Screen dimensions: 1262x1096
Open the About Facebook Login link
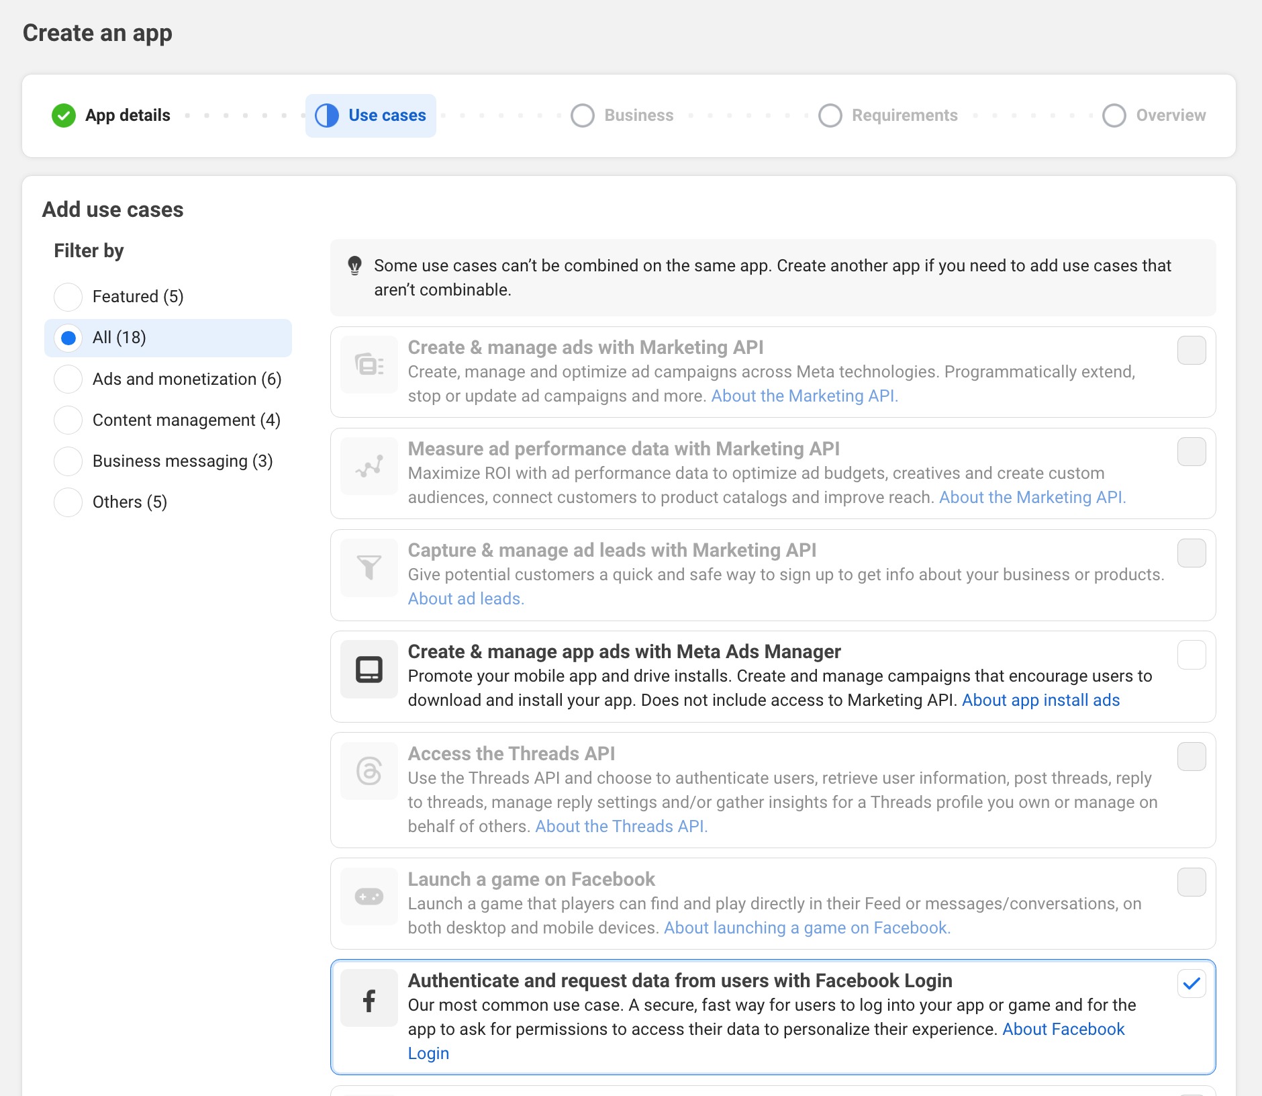1063,1030
